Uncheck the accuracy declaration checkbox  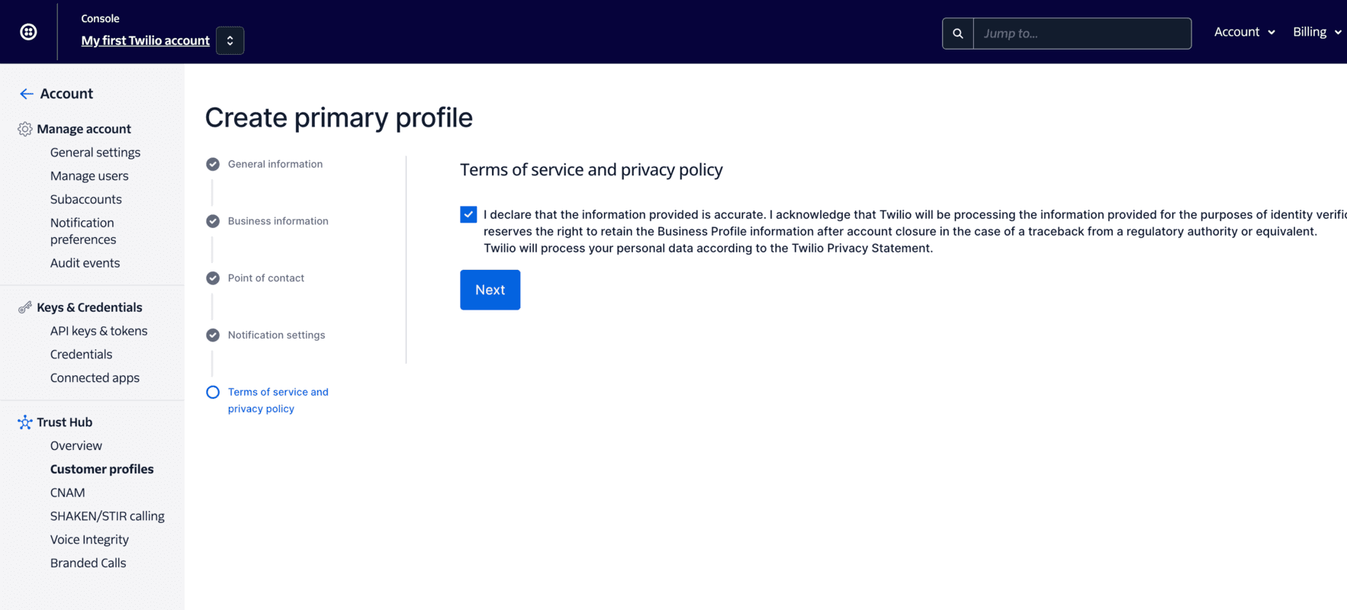468,215
